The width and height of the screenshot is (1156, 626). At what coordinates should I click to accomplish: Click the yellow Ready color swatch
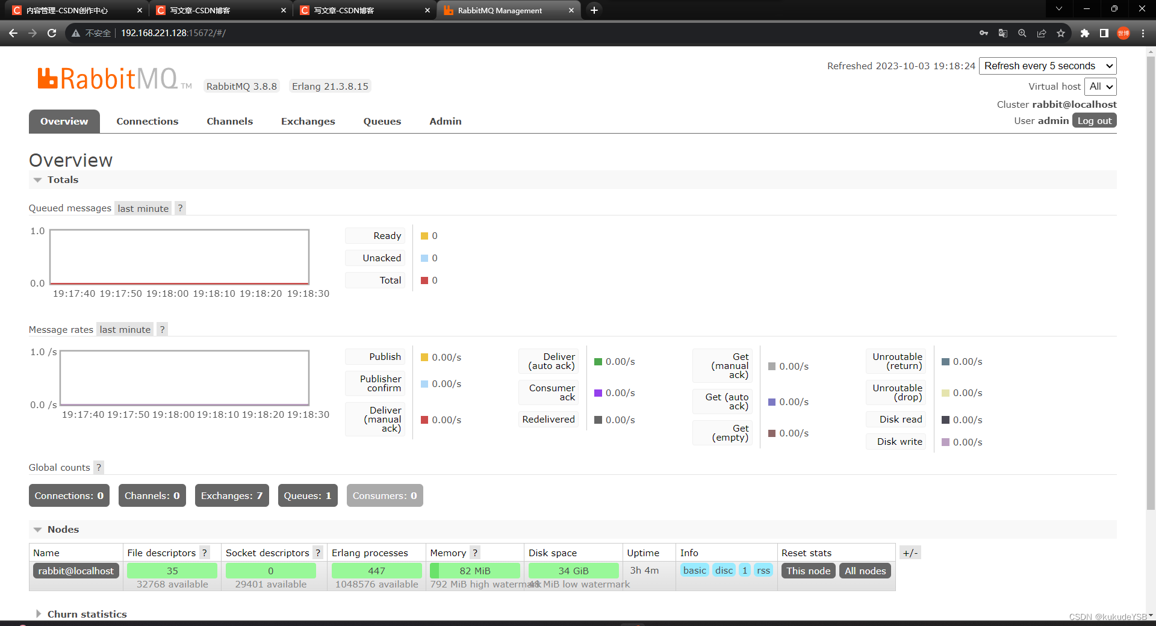424,236
